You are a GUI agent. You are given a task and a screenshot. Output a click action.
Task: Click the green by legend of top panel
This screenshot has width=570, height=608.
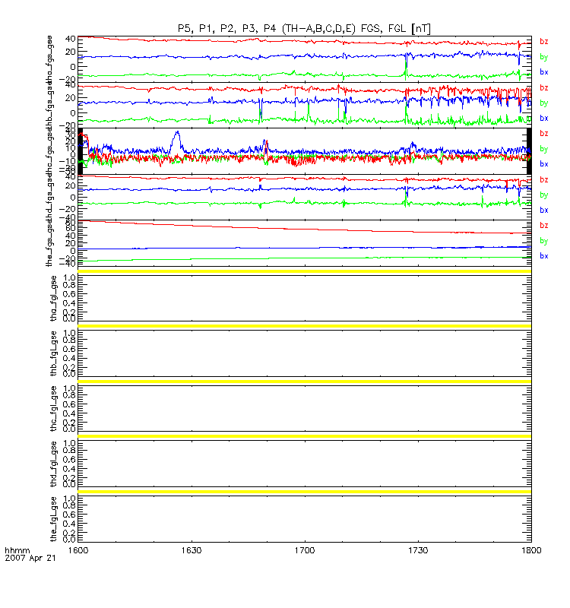544,57
